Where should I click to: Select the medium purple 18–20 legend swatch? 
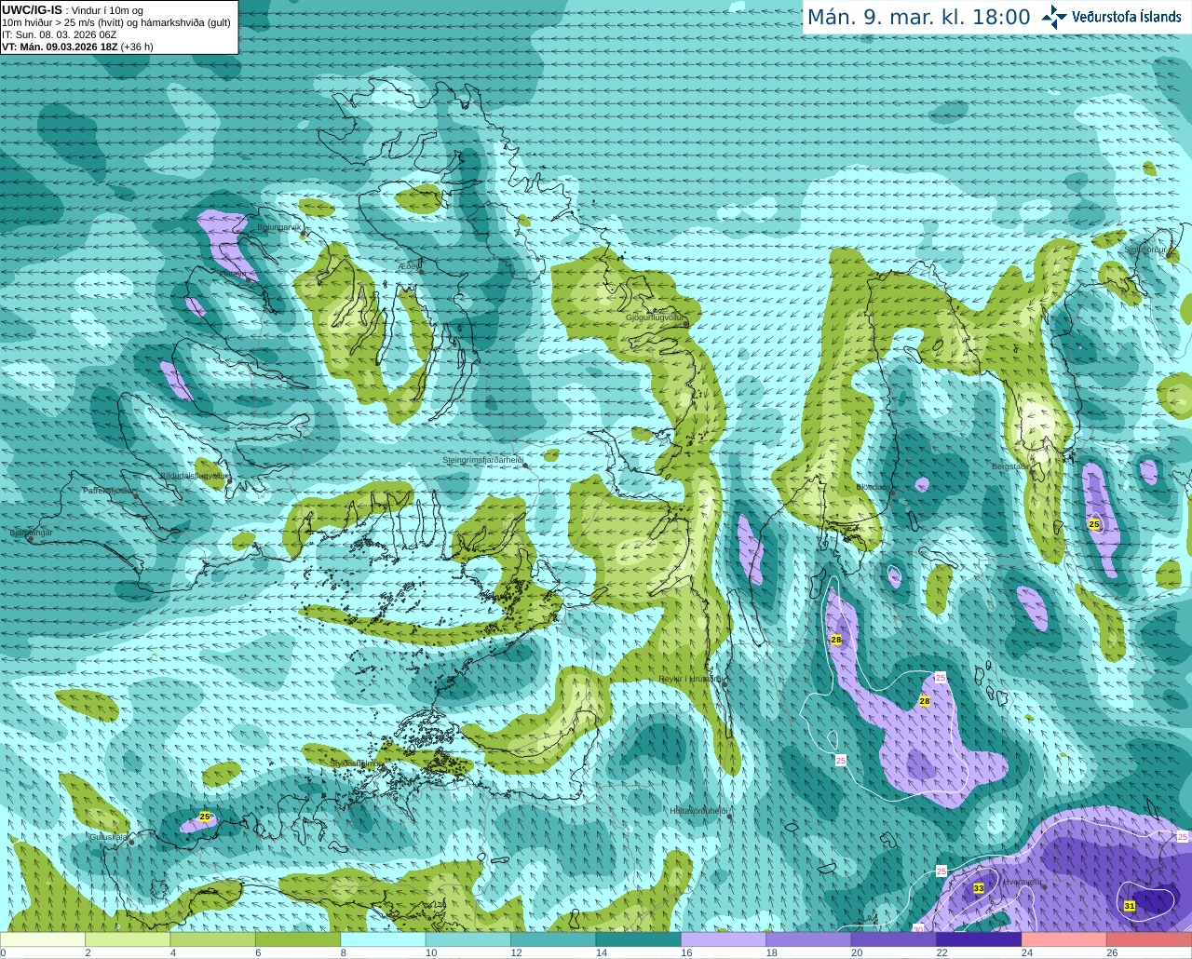(808, 939)
